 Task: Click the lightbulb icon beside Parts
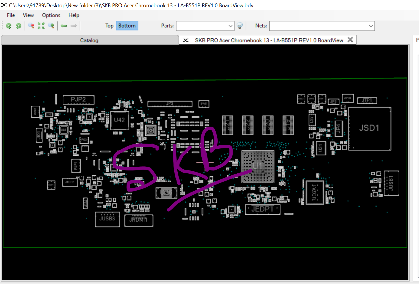click(x=240, y=26)
